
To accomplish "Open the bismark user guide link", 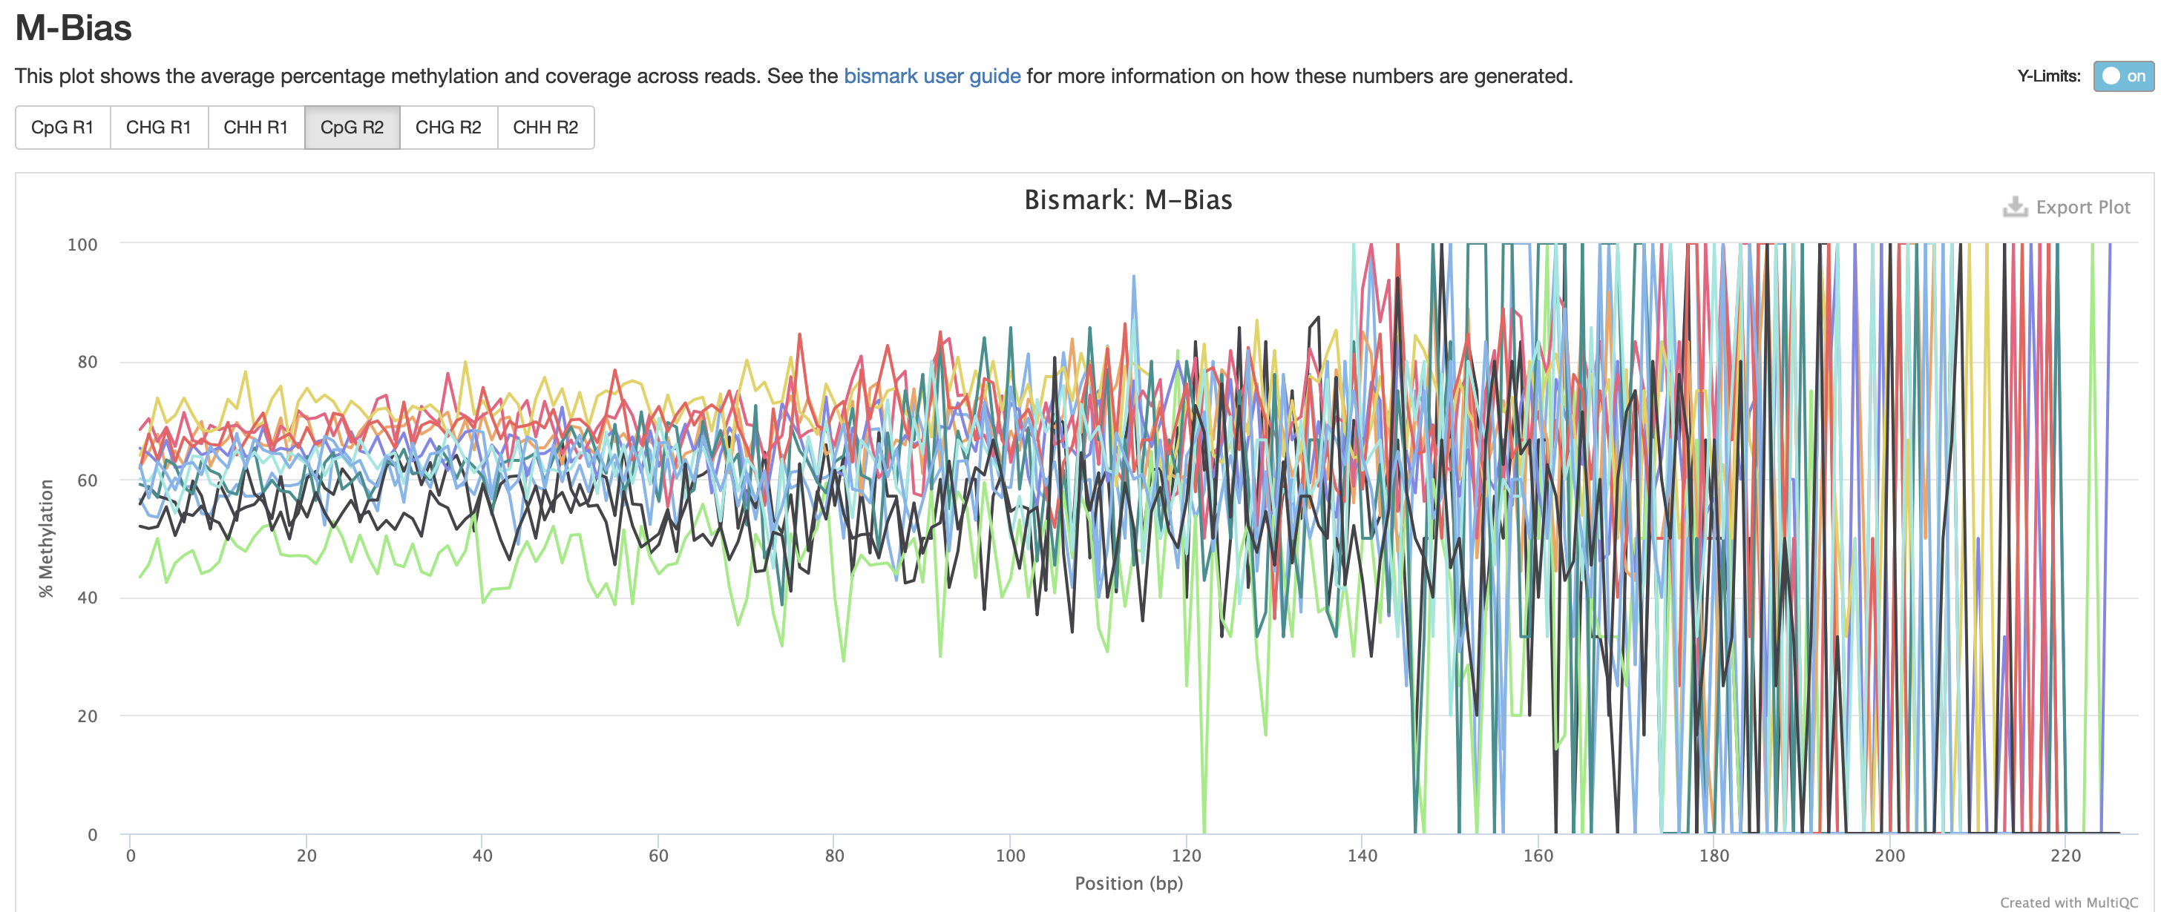I will (931, 76).
